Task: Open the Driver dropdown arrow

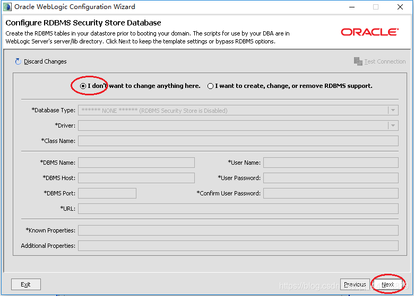Action: [x=393, y=125]
